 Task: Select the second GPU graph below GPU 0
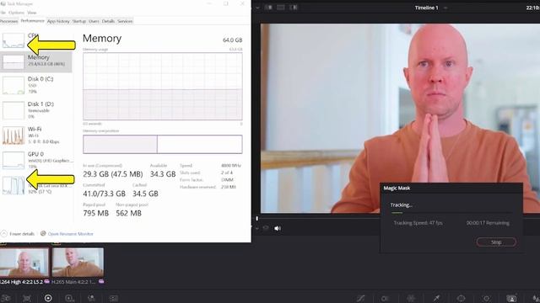click(13, 185)
